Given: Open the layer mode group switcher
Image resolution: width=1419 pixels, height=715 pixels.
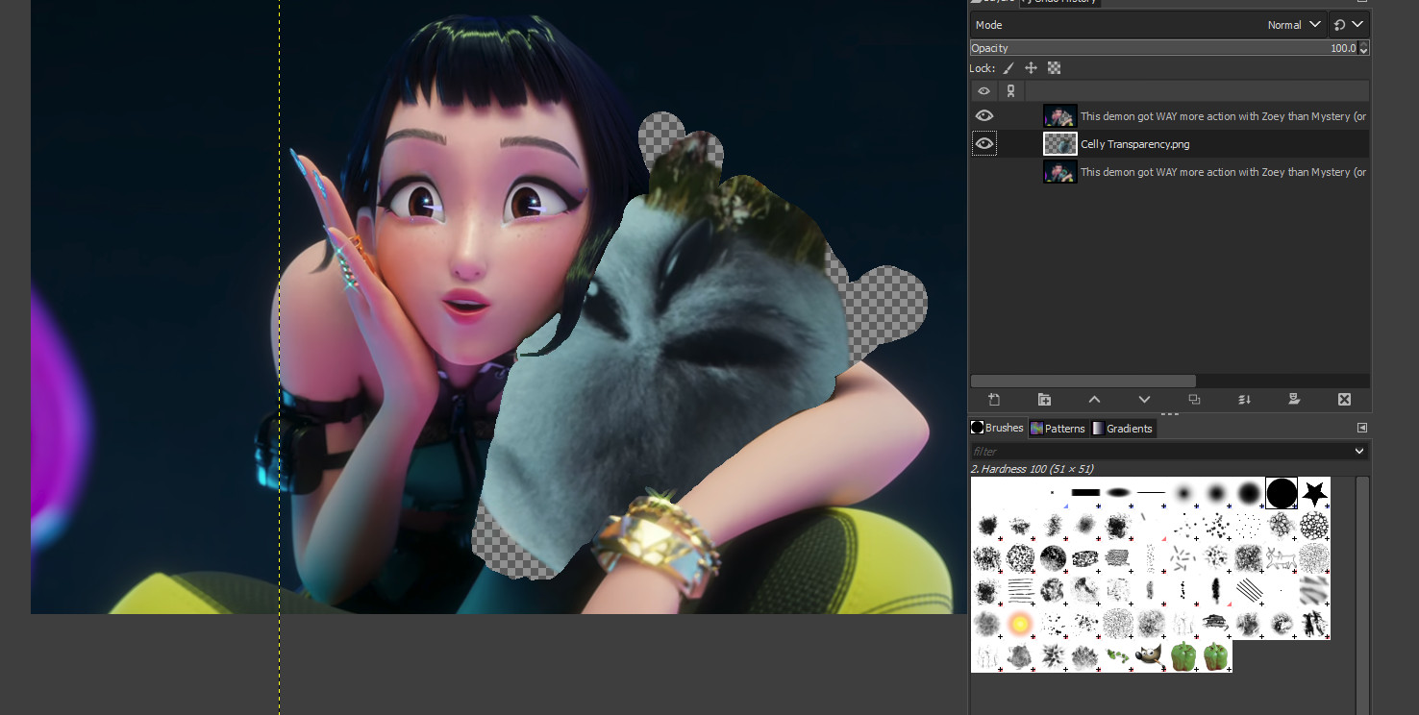Looking at the screenshot, I should (x=1350, y=25).
